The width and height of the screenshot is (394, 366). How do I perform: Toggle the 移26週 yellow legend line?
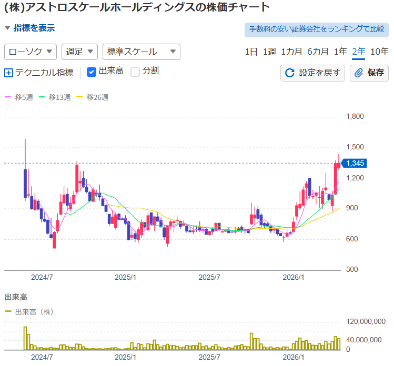pyautogui.click(x=93, y=97)
